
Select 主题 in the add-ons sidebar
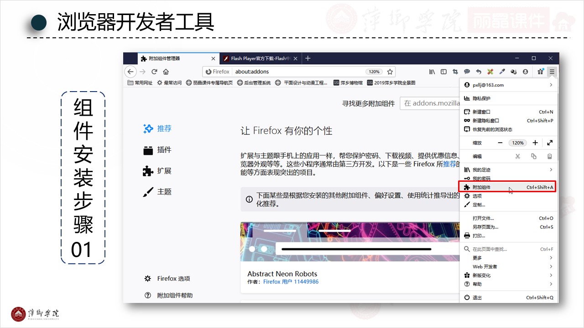(157, 192)
